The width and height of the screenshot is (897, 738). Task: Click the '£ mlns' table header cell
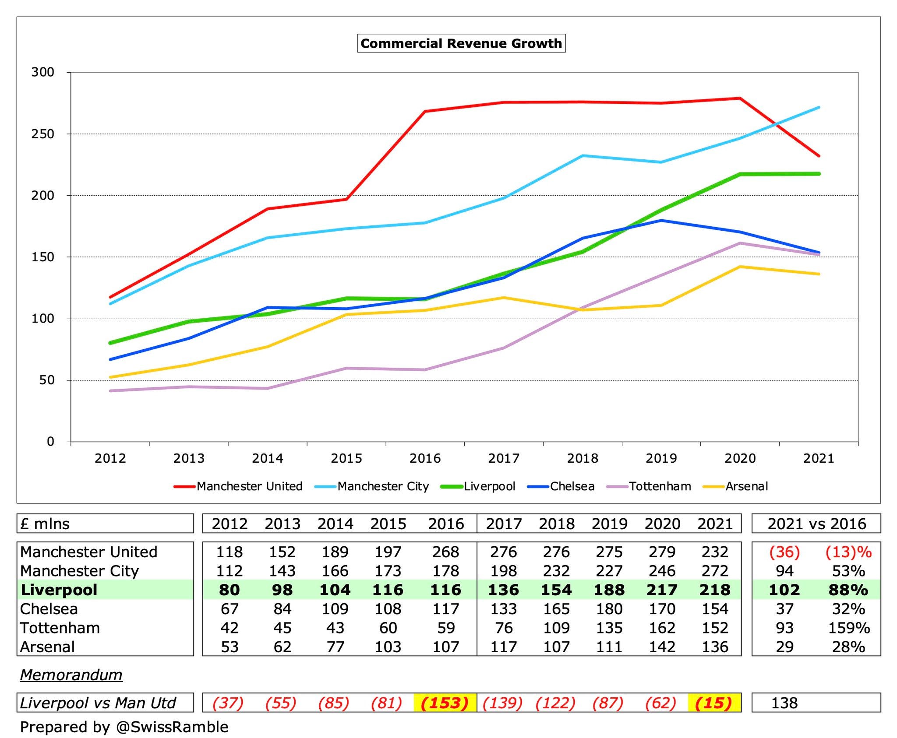click(105, 524)
